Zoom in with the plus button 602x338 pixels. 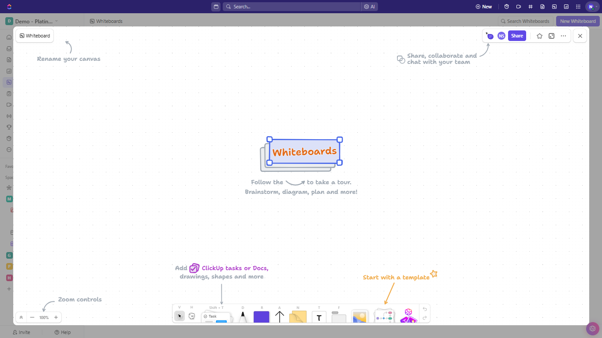(x=56, y=317)
